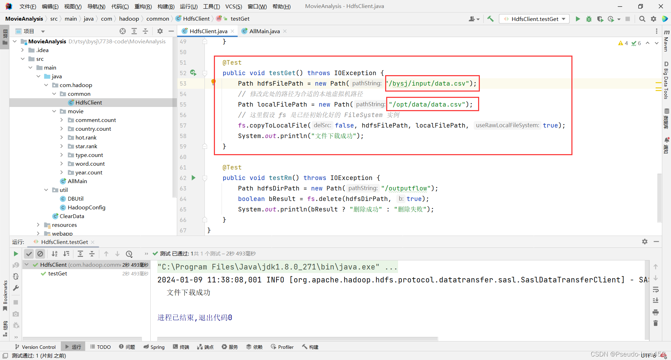Open the Spring tool window
The image size is (671, 360).
click(154, 347)
